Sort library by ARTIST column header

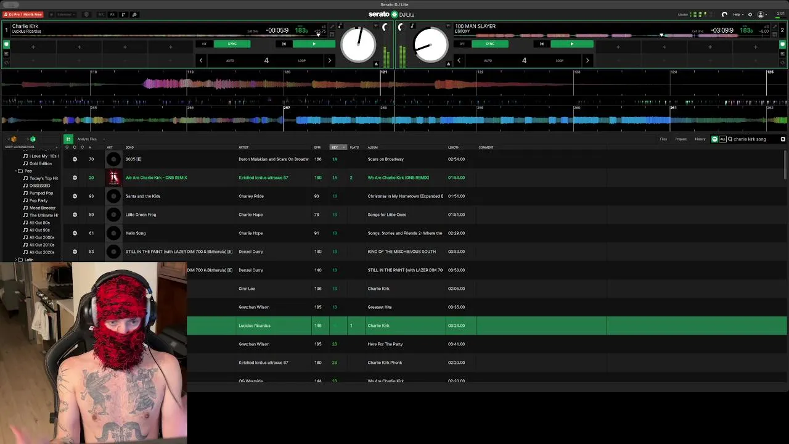point(243,147)
